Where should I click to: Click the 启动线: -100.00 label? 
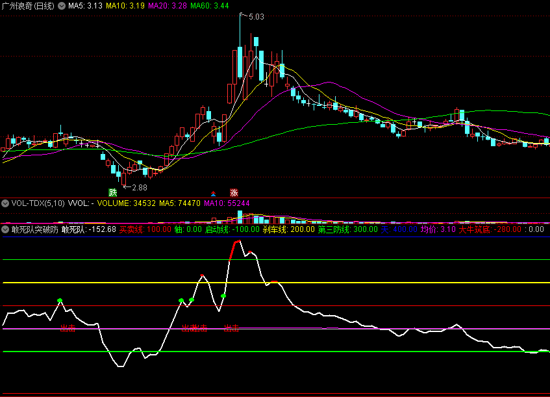click(232, 229)
